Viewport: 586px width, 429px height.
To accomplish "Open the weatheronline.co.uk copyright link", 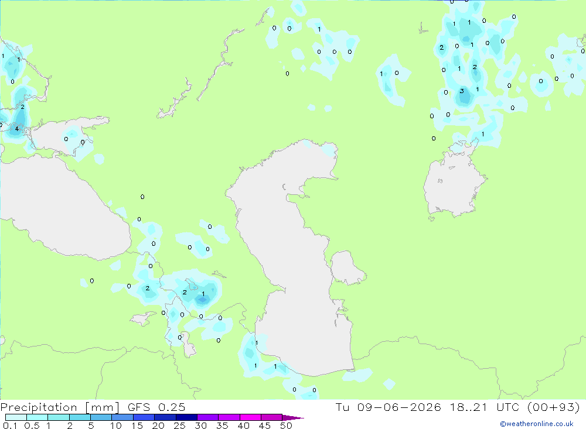I will pyautogui.click(x=537, y=424).
